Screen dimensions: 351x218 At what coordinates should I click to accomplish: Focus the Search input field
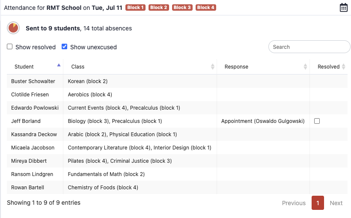tap(309, 47)
